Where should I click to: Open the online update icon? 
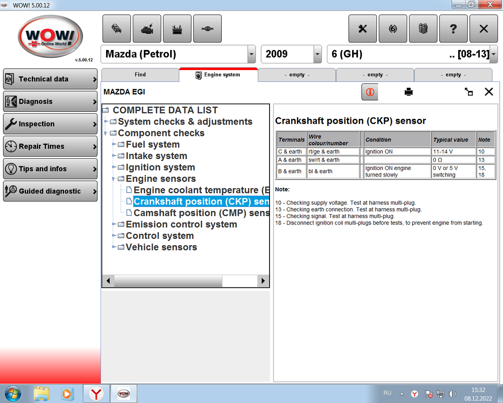pyautogui.click(x=393, y=29)
